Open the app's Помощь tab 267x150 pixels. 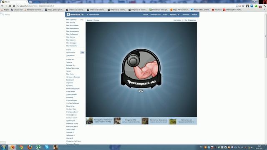(96, 20)
